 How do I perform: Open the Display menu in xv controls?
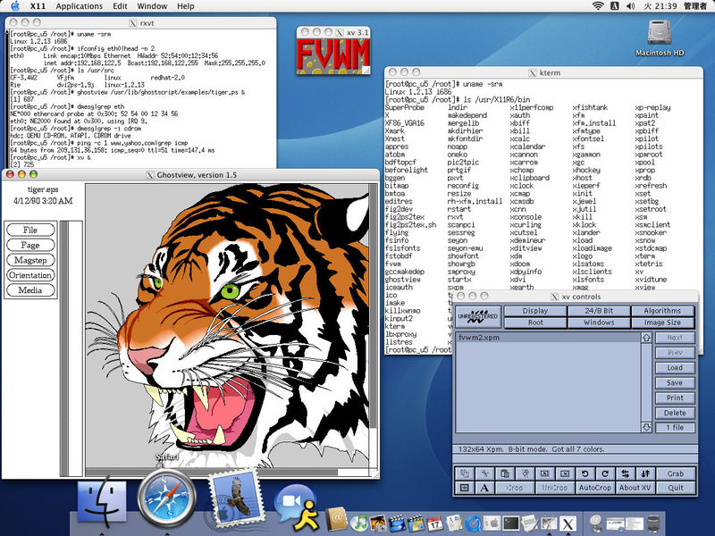click(x=535, y=311)
